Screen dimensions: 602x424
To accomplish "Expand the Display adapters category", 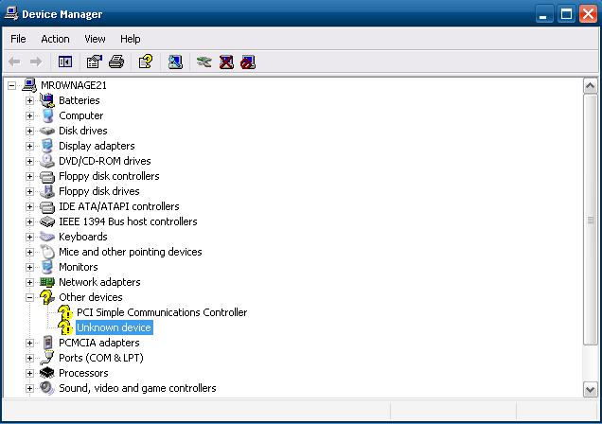I will point(30,146).
